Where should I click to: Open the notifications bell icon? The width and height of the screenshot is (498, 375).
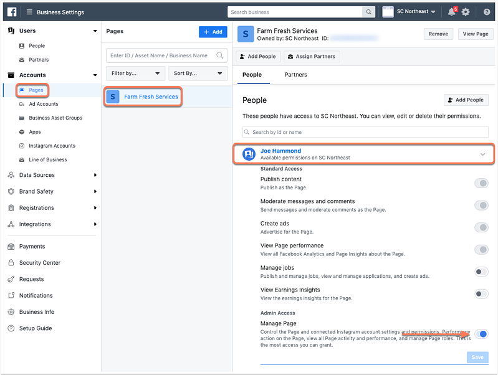[x=451, y=12]
